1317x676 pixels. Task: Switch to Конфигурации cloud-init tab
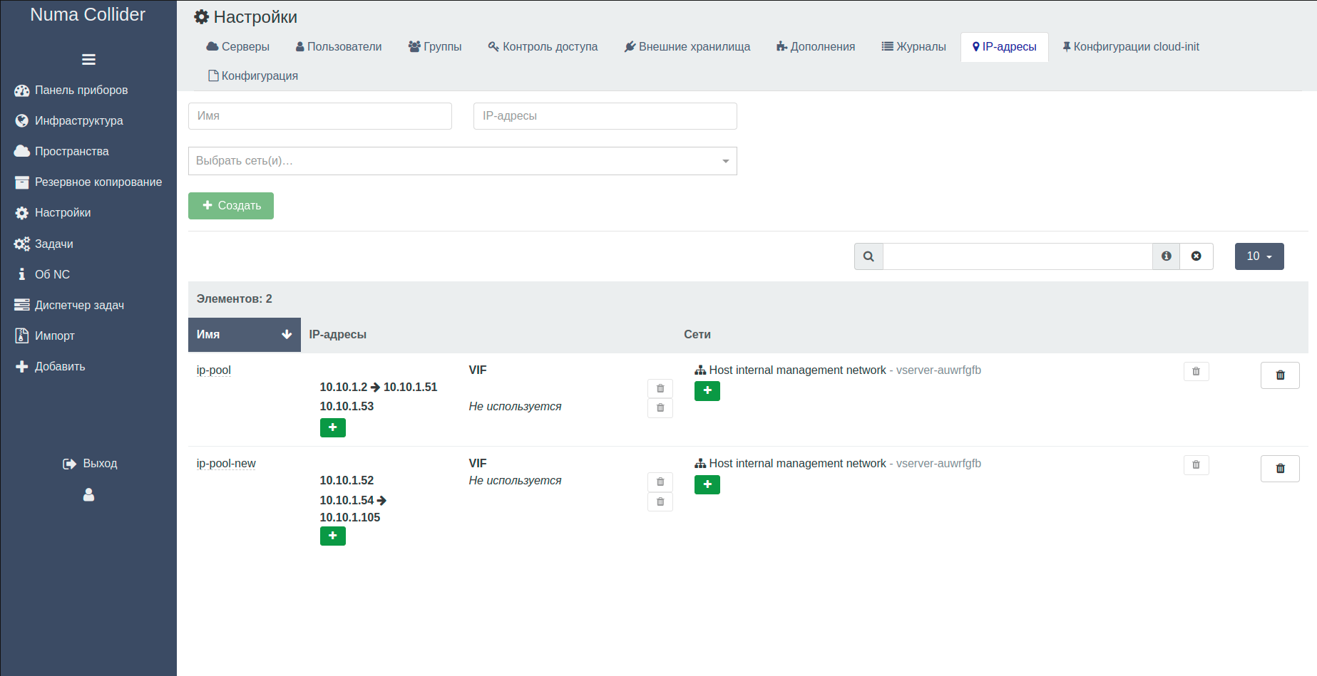[x=1131, y=47]
